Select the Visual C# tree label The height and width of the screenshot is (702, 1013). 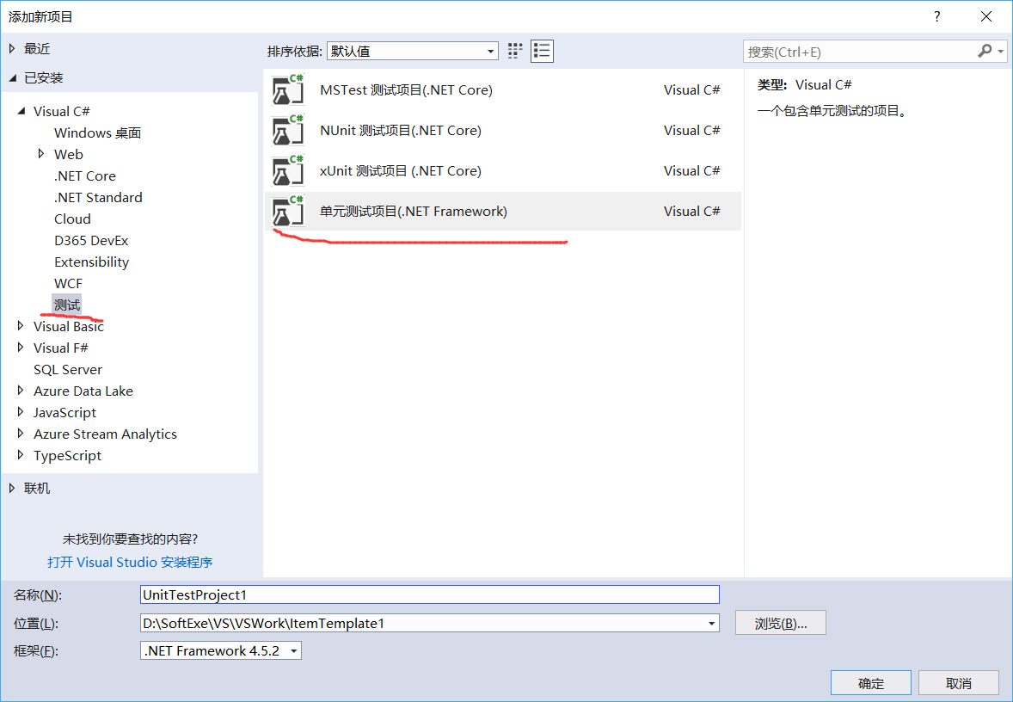pyautogui.click(x=62, y=111)
